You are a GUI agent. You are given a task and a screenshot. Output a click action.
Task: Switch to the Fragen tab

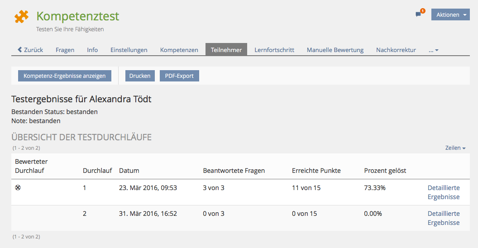[x=65, y=50]
